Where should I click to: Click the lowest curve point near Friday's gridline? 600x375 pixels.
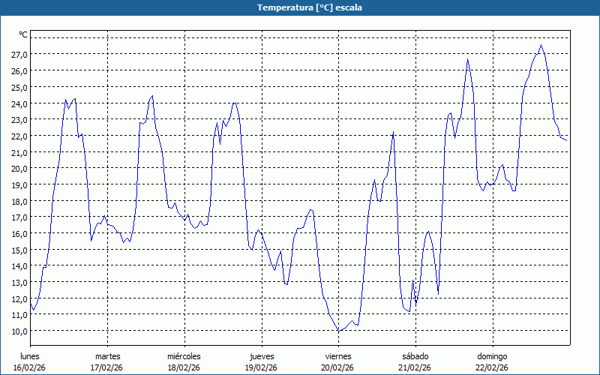click(x=338, y=331)
